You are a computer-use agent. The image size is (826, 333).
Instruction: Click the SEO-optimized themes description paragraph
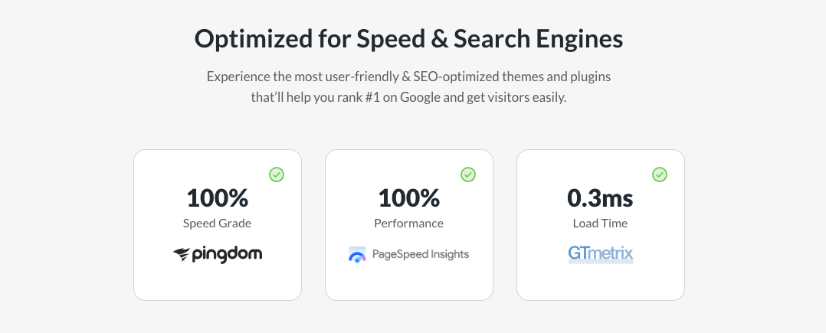point(409,87)
